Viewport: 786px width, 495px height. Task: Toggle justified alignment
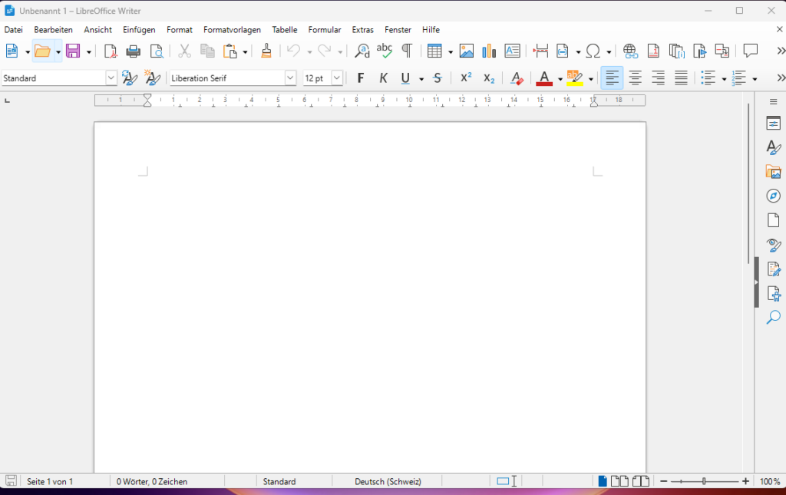[x=681, y=78]
